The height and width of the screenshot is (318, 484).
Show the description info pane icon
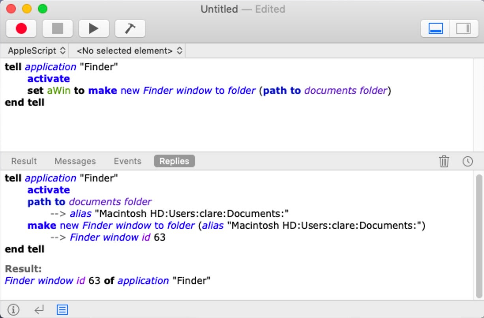point(13,310)
